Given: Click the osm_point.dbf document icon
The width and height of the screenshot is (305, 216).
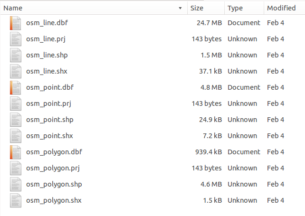Looking at the screenshot, I should point(16,87).
